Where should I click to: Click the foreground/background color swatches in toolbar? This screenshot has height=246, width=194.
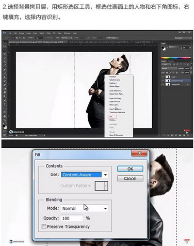[x=5, y=127]
